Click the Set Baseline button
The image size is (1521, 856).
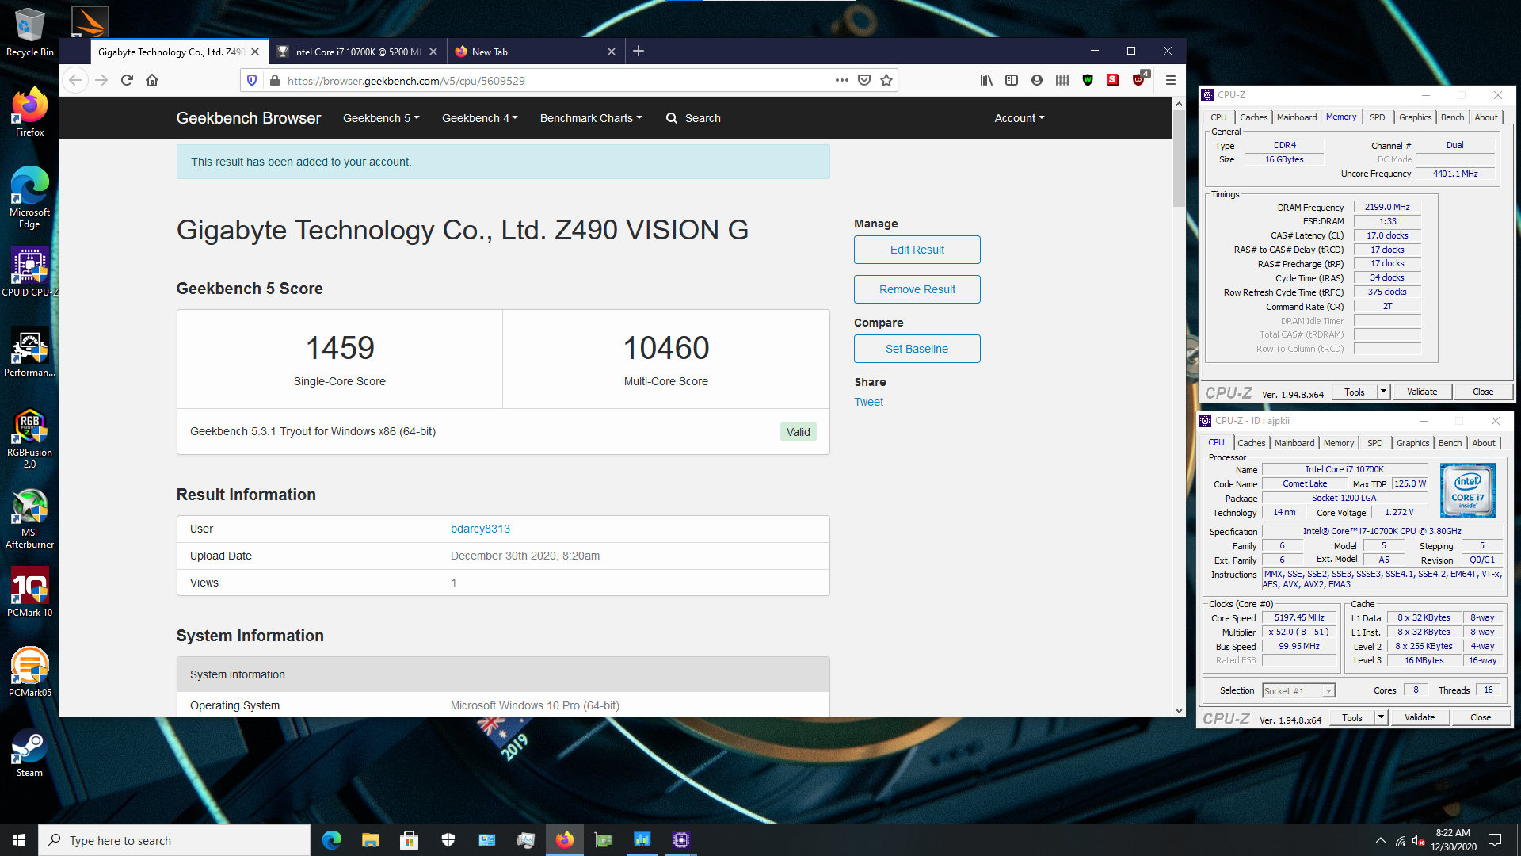coord(917,349)
